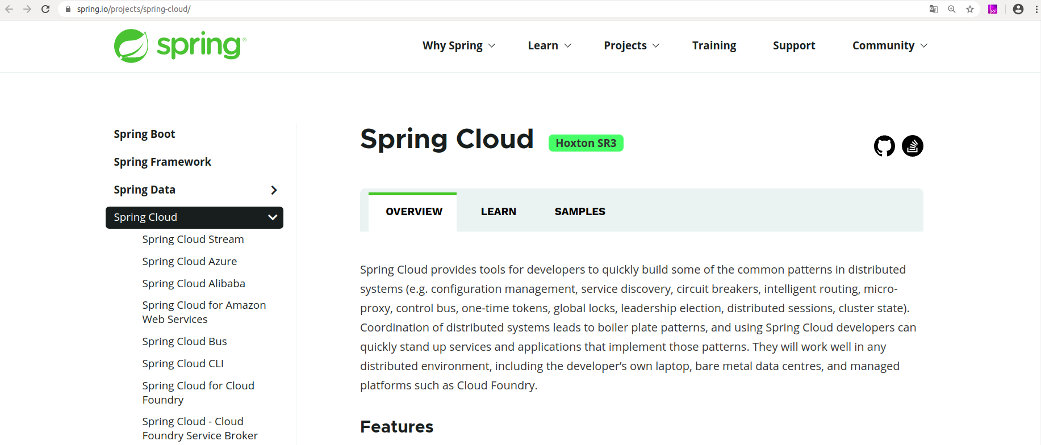
Task: Switch to the LEARN tab
Action: pyautogui.click(x=499, y=212)
